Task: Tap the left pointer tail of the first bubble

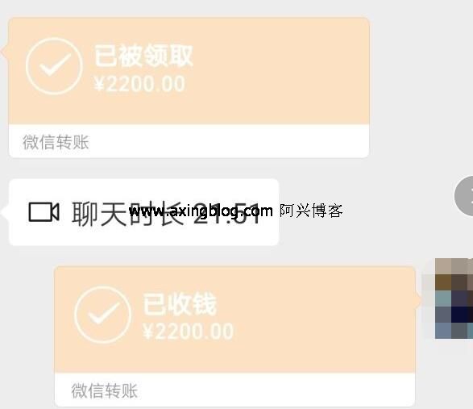Action: [x=5, y=52]
